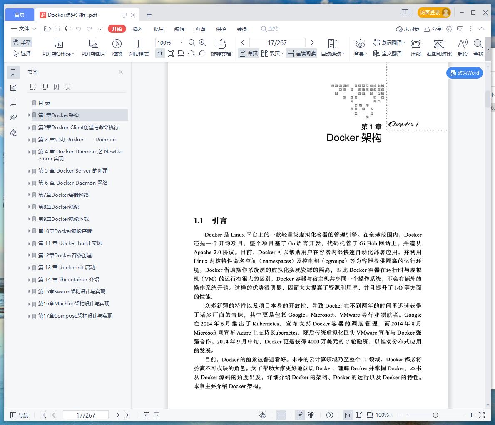The image size is (495, 425).
Task: Expand 第7章Docker容器网络 bookmark
Action: coord(29,195)
